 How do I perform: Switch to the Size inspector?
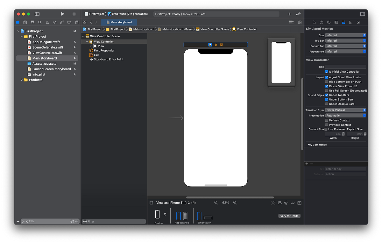coord(350,22)
